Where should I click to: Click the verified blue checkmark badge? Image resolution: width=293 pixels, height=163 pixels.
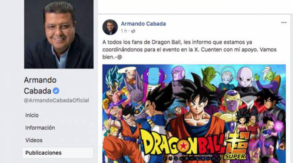tap(56, 91)
